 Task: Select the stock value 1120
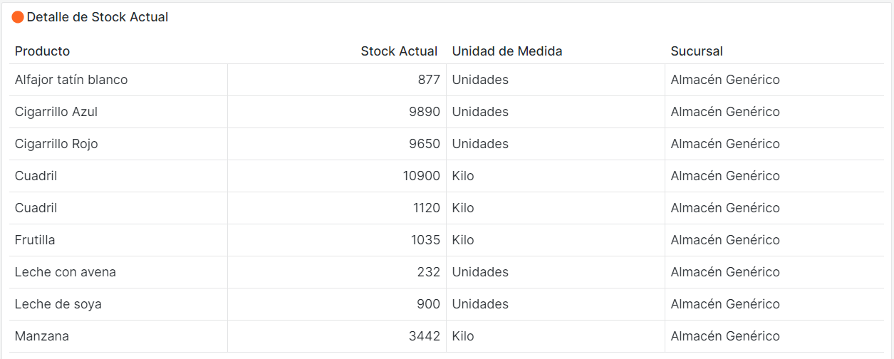click(x=425, y=208)
